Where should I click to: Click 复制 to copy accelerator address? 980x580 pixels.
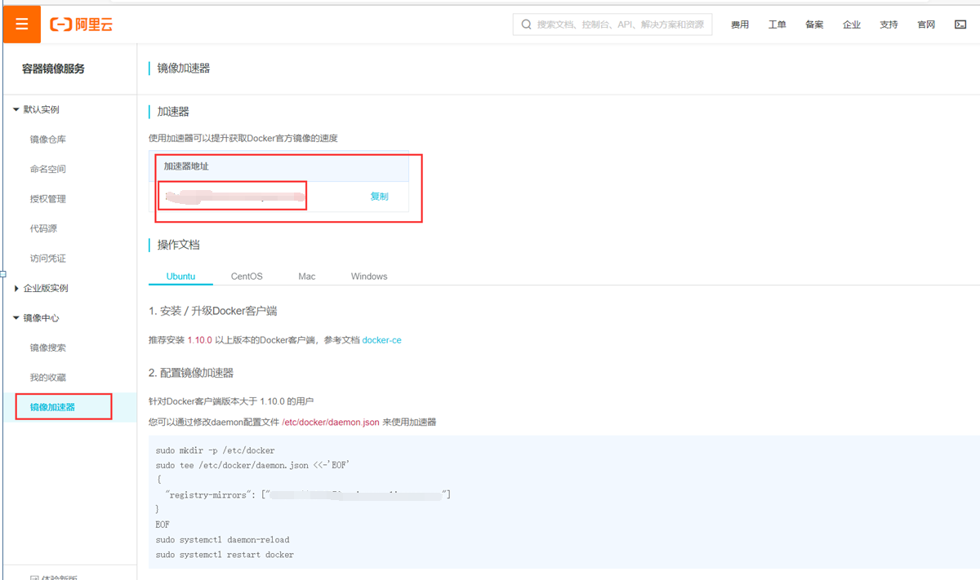coord(379,197)
